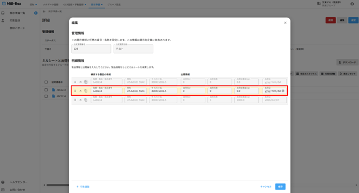The height and width of the screenshot is (193, 359).
Task: Open calendar picker in highlighted row date field
Action: point(283,91)
